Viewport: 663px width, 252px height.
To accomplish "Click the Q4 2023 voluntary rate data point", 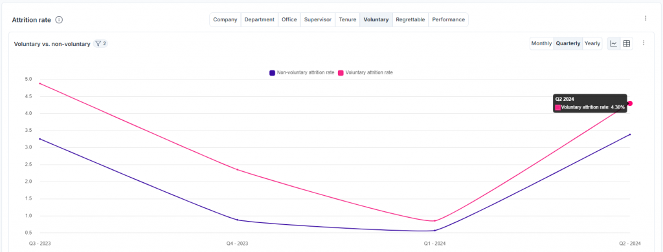I will point(237,170).
